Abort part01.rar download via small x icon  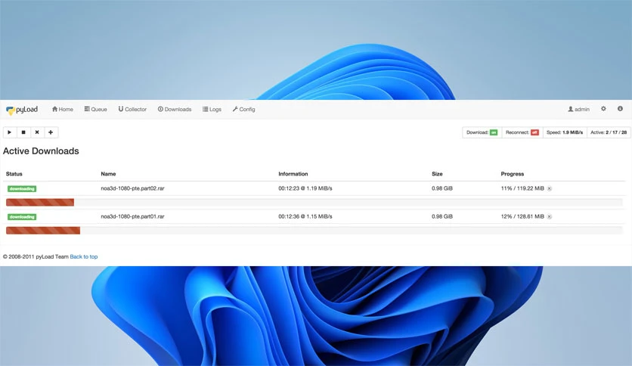(550, 217)
